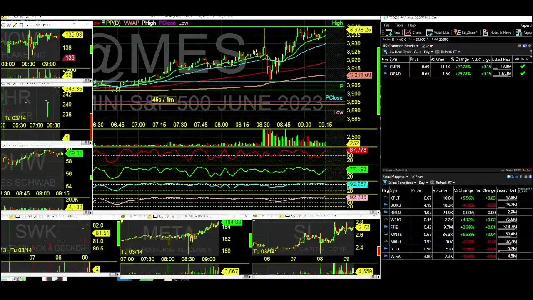Click the Re-Sort link
The width and height of the screenshot is (533, 300).
coord(527,170)
